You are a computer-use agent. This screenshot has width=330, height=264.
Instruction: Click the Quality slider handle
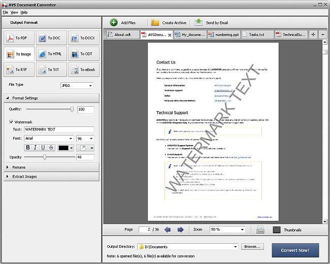(72, 109)
